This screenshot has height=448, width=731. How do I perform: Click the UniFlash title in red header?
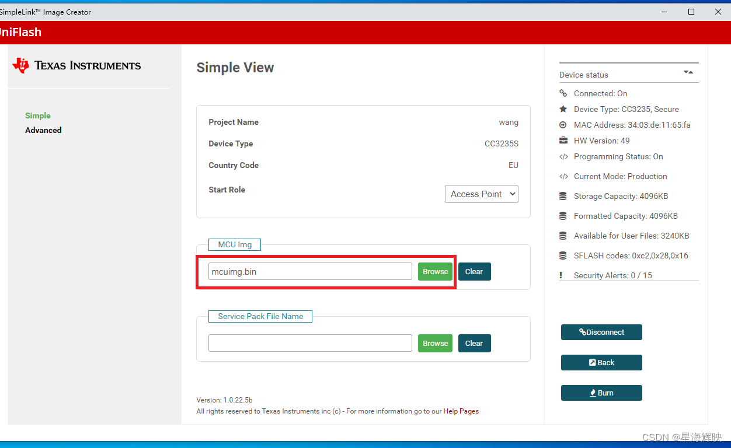point(20,32)
